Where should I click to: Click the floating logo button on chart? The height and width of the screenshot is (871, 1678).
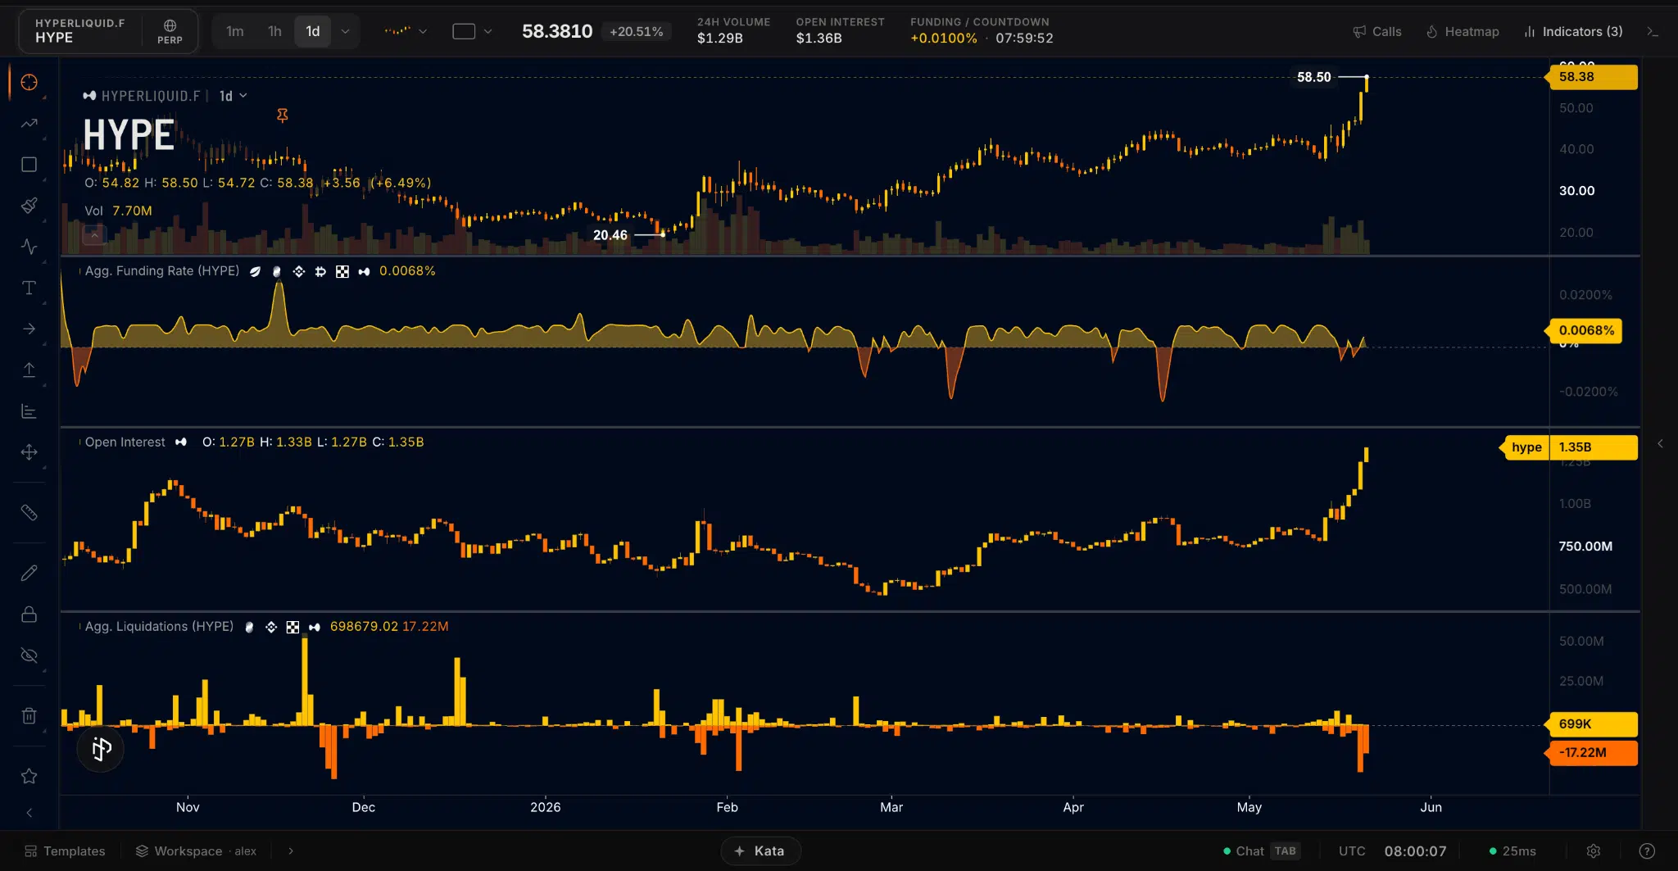click(101, 749)
